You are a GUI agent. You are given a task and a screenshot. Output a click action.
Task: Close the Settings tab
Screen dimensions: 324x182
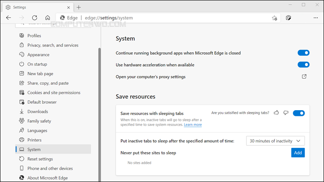pyautogui.click(x=68, y=7)
